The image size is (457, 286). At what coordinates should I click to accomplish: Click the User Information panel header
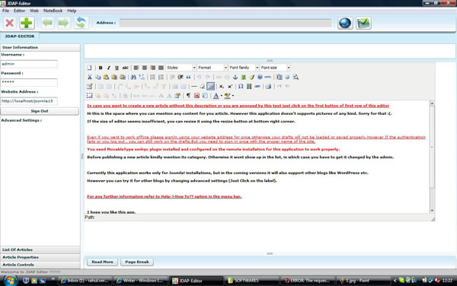click(40, 47)
